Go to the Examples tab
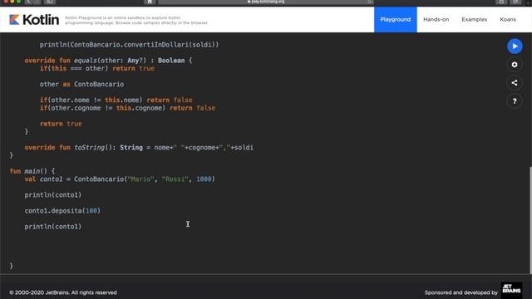Image resolution: width=532 pixels, height=299 pixels. click(474, 20)
